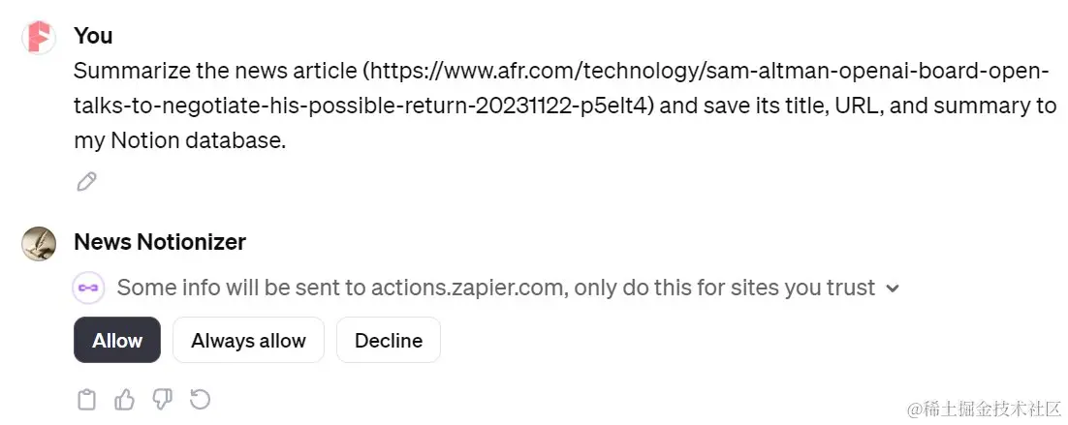
Task: Decline the Zapier action request
Action: (x=389, y=340)
